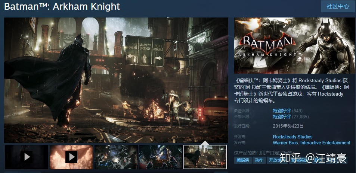The height and width of the screenshot is (173, 356).
Task: Click the 全部评测 label
Action: point(242,117)
